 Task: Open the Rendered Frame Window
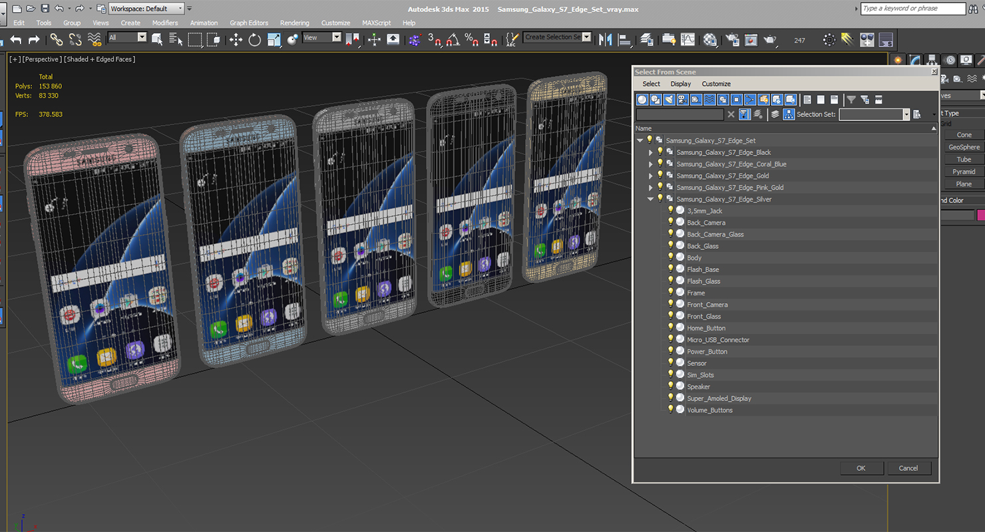pyautogui.click(x=751, y=40)
